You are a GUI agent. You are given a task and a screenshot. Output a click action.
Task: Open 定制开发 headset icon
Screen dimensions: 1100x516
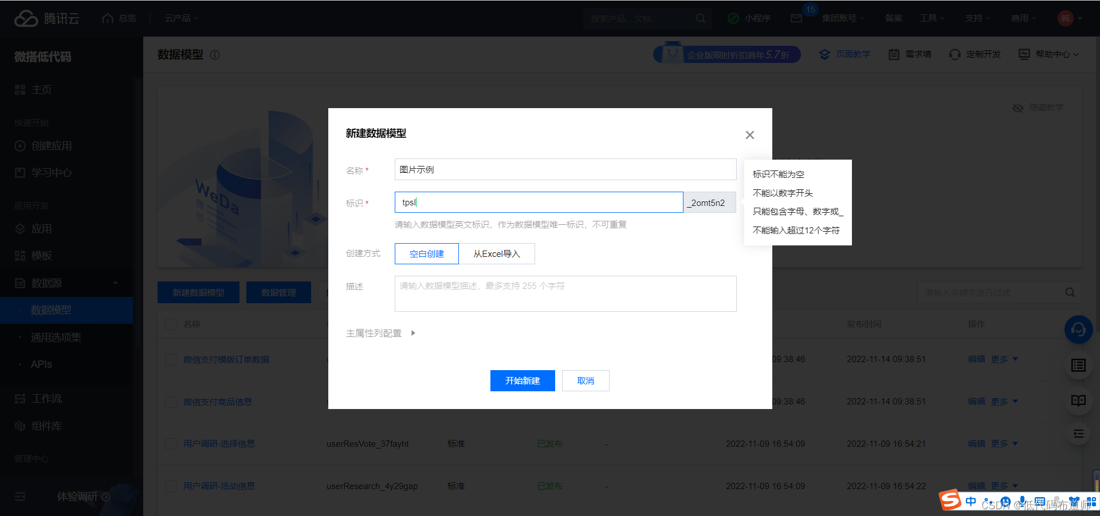pyautogui.click(x=954, y=54)
